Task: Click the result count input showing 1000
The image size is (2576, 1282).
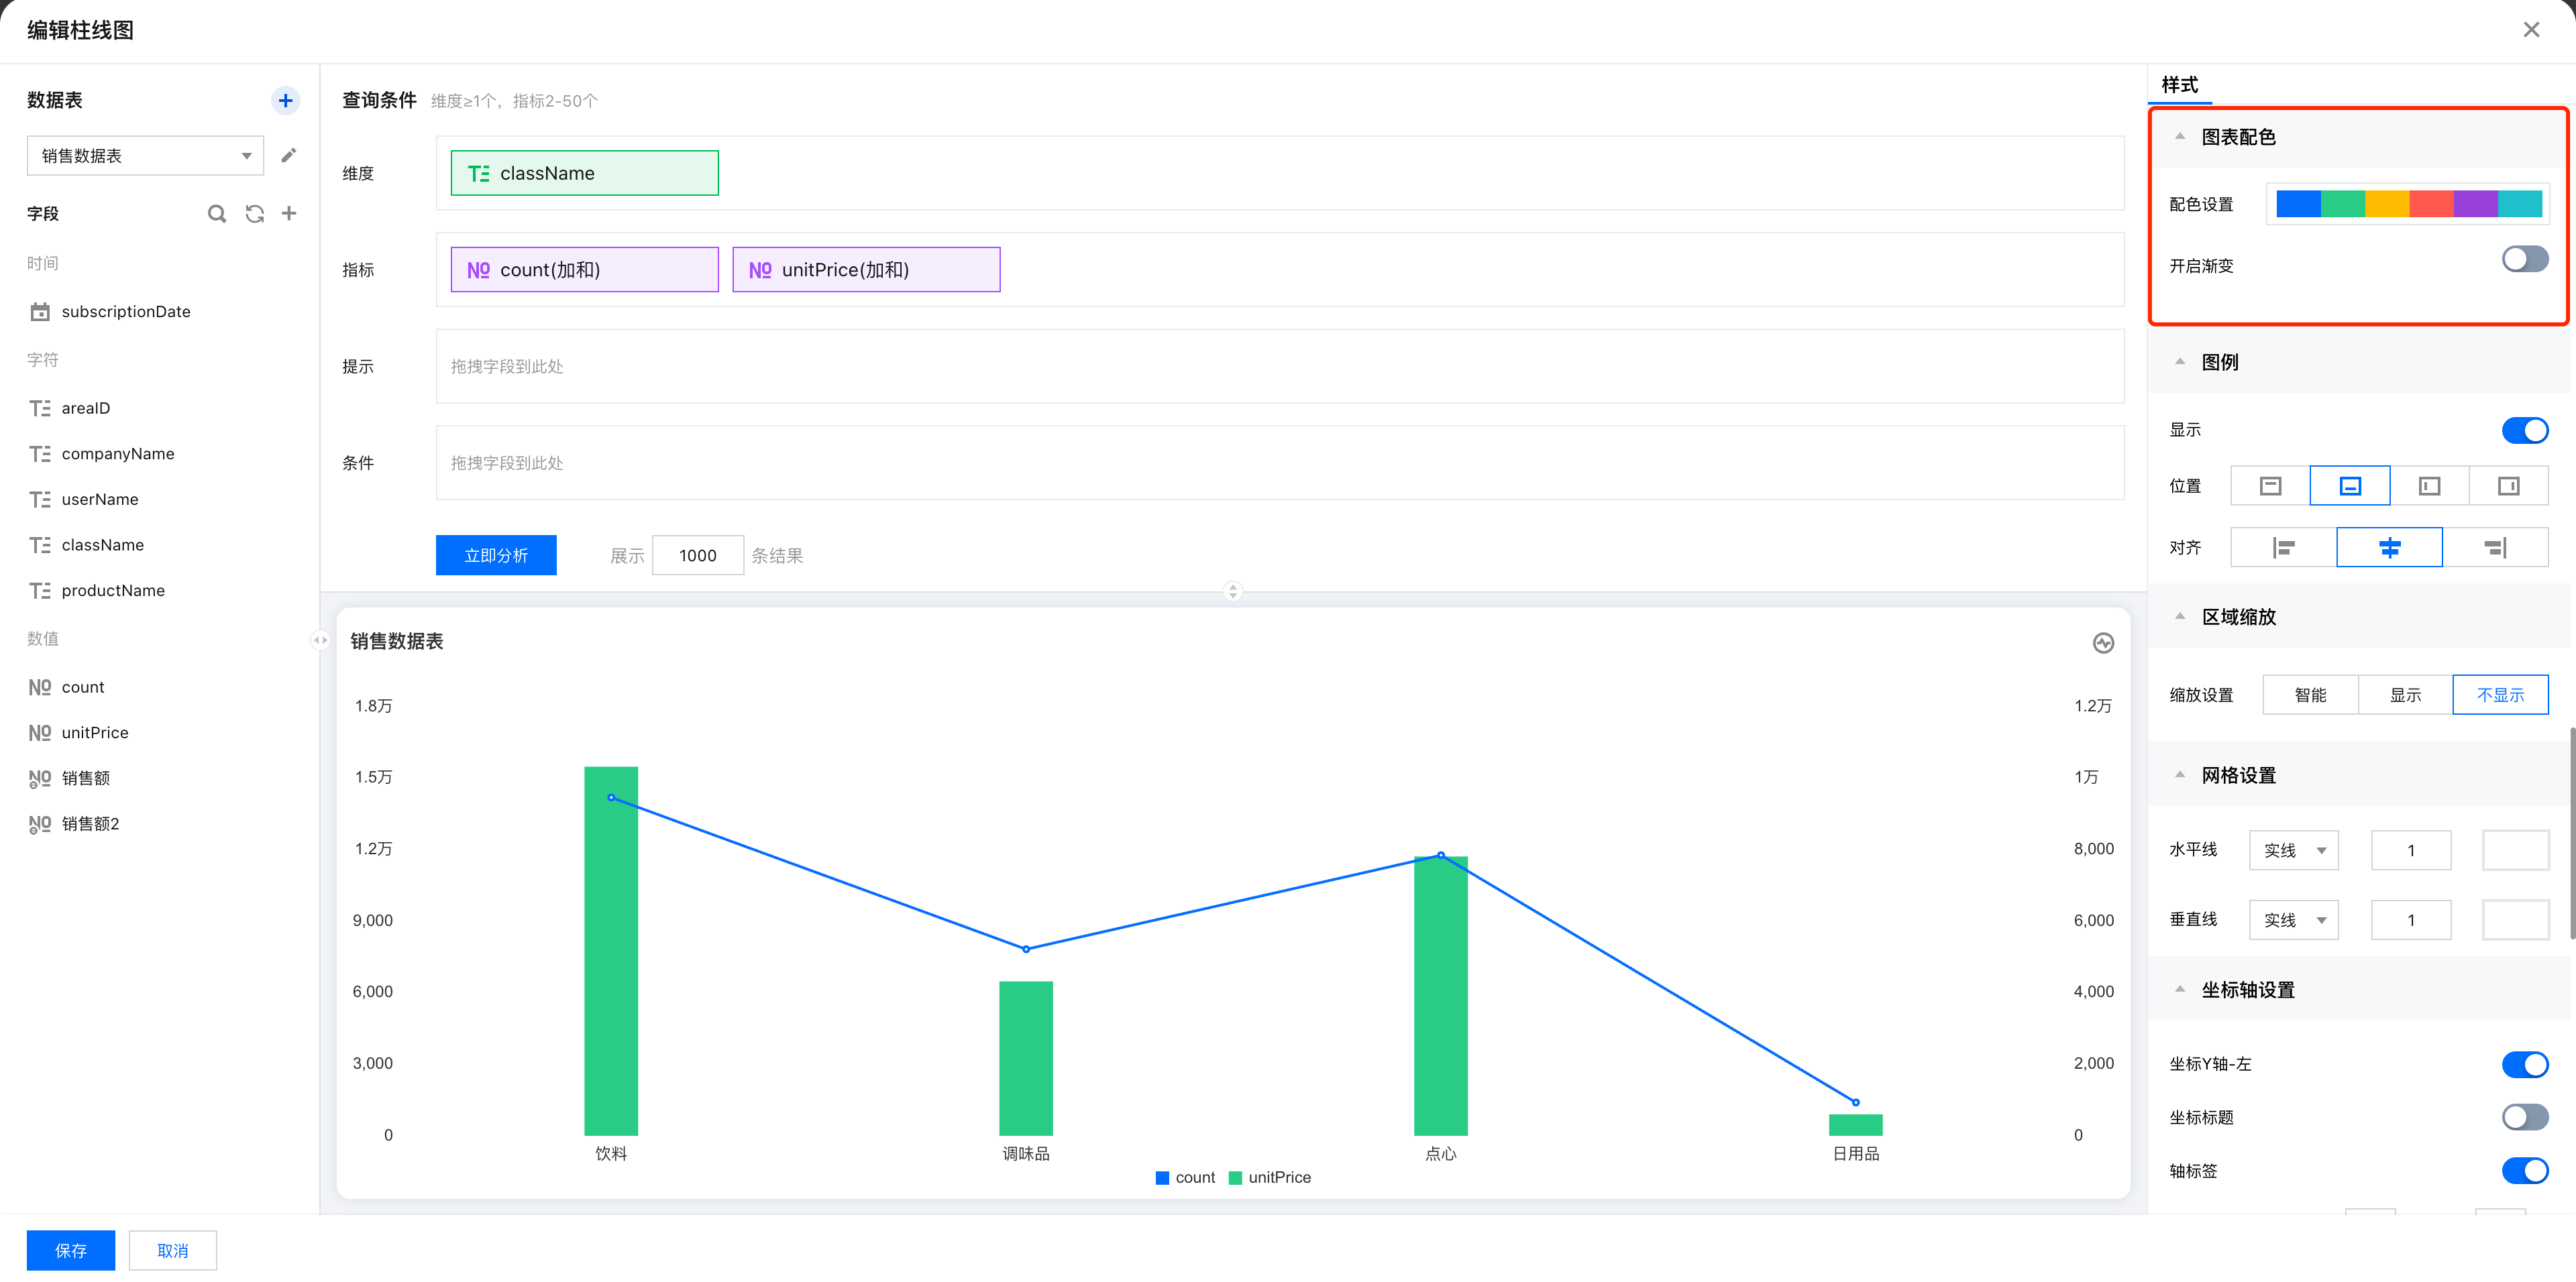Action: [x=697, y=556]
